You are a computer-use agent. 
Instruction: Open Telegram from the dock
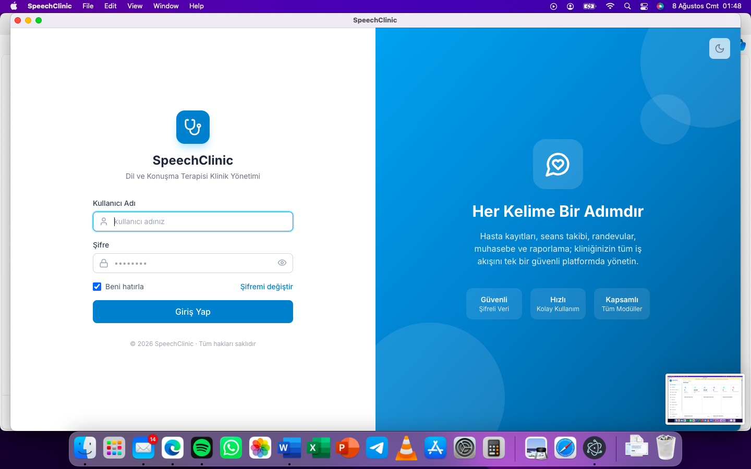(x=377, y=448)
